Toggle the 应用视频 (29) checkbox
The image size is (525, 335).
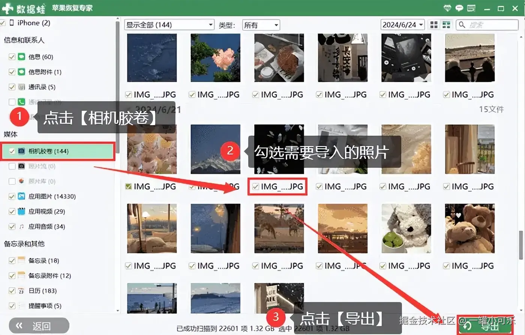point(12,211)
